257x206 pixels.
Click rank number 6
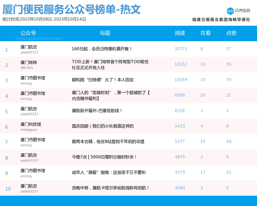pos(7,127)
